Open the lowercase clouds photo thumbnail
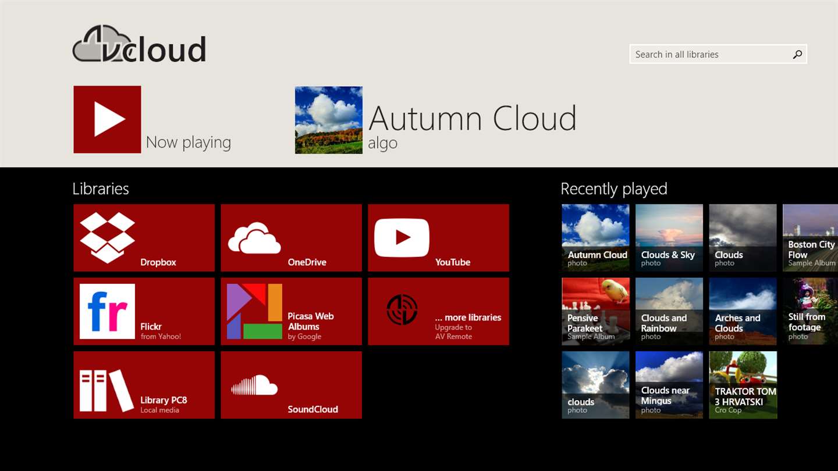838x471 pixels. (595, 385)
